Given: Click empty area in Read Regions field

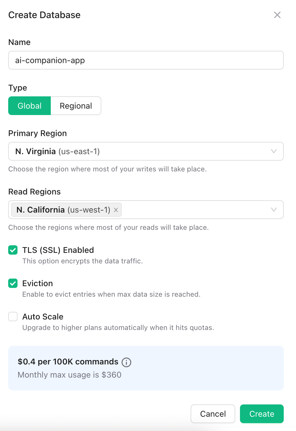Looking at the screenshot, I should (193, 210).
